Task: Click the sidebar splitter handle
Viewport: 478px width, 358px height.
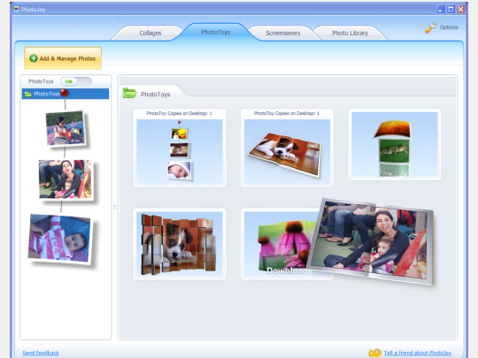Action: [115, 207]
